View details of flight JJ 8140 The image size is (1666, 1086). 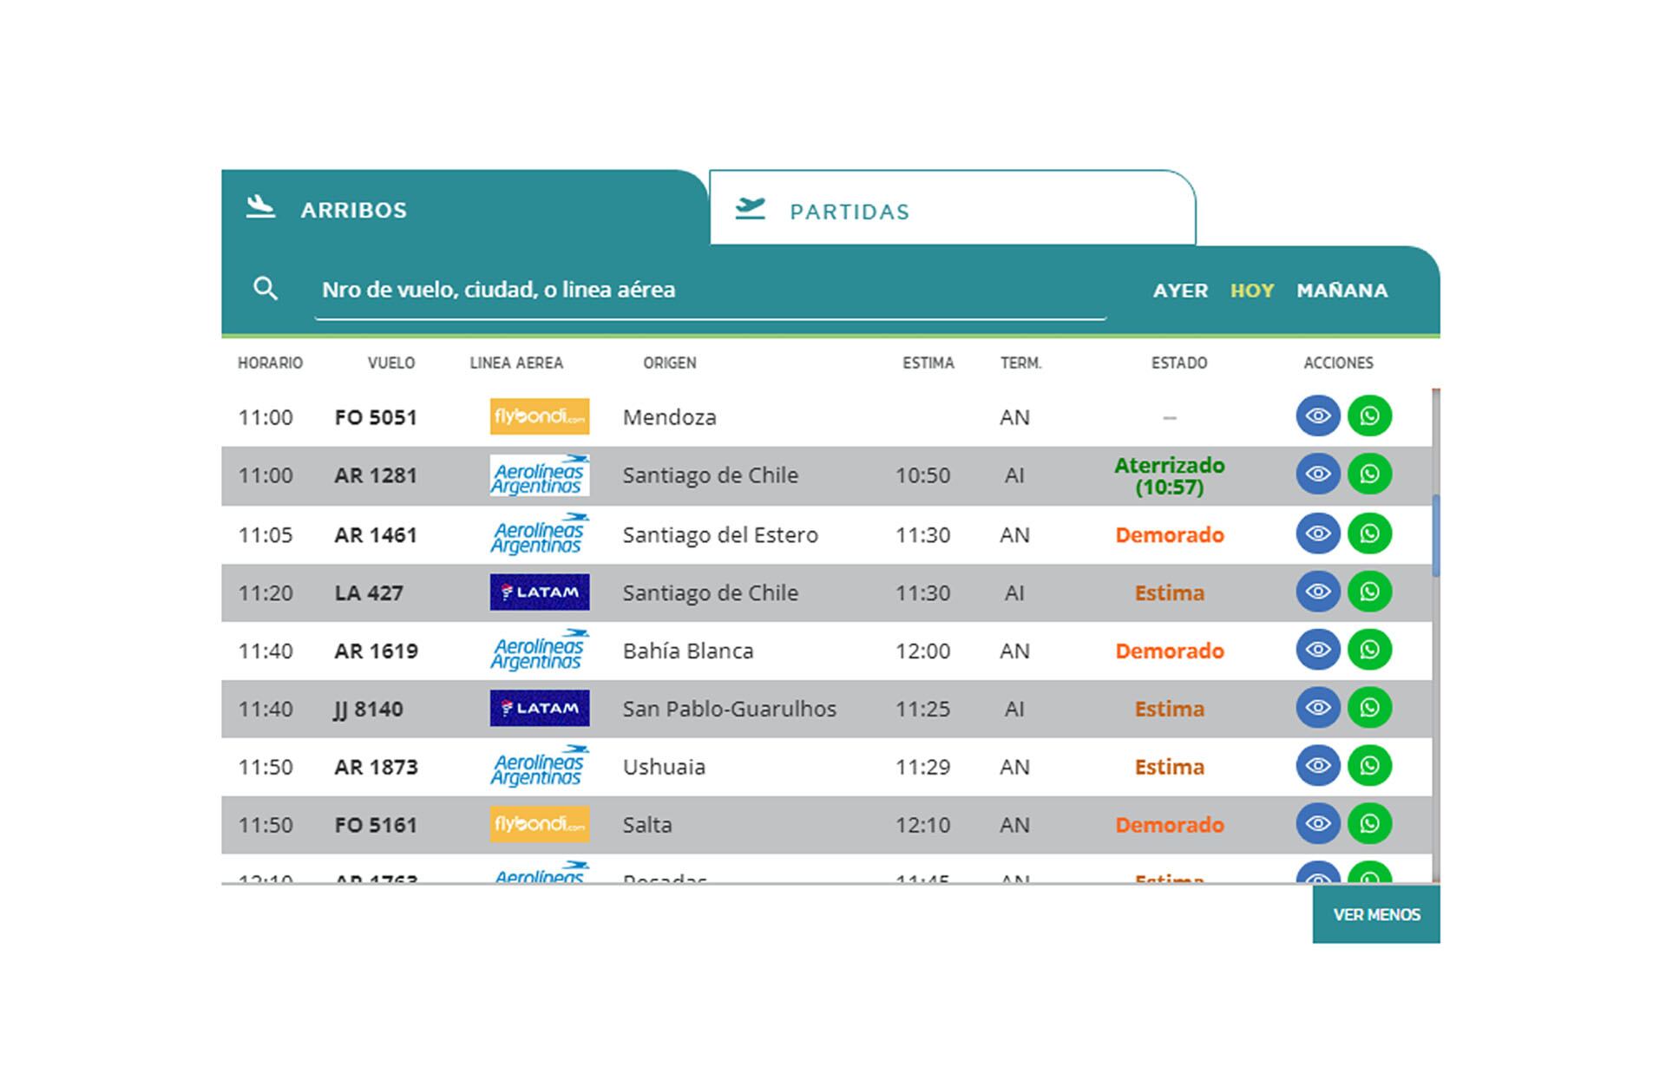pos(1318,708)
